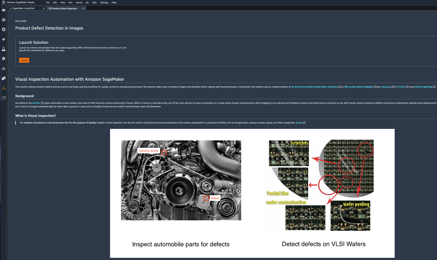
Task: Click the What is Visual Inspection? heading
Action: 36,116
